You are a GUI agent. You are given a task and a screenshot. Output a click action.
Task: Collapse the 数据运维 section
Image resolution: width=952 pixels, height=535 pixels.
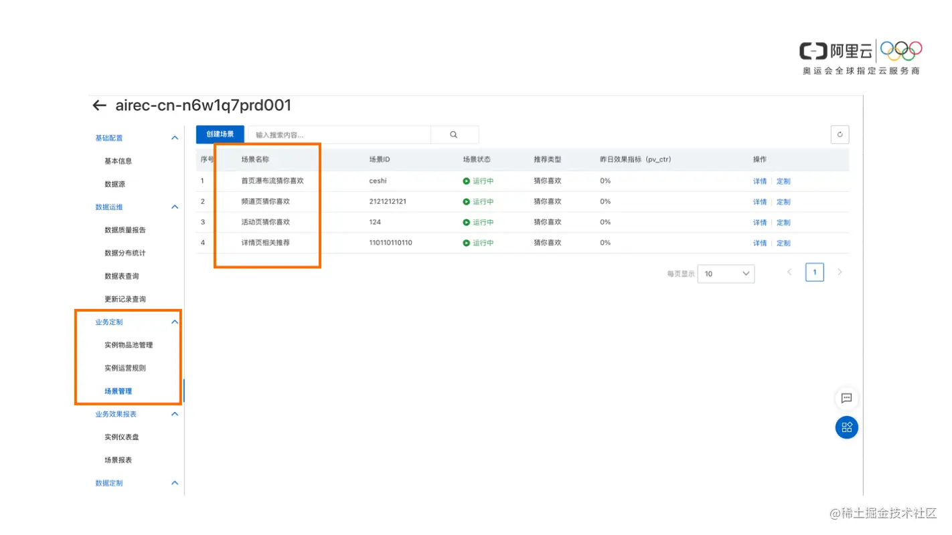(175, 207)
